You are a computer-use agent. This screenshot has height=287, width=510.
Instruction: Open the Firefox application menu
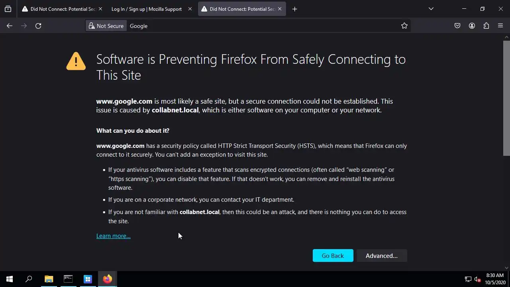point(500,26)
